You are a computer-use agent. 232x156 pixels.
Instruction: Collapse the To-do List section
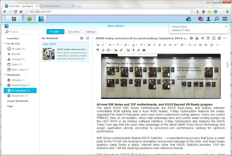[x=5, y=43]
